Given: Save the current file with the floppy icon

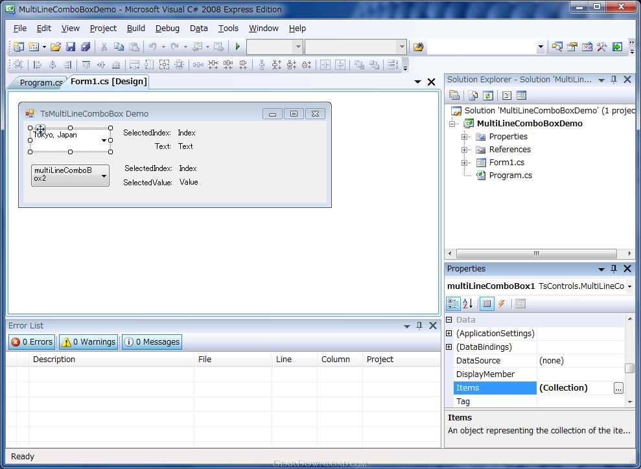Looking at the screenshot, I should pos(71,47).
